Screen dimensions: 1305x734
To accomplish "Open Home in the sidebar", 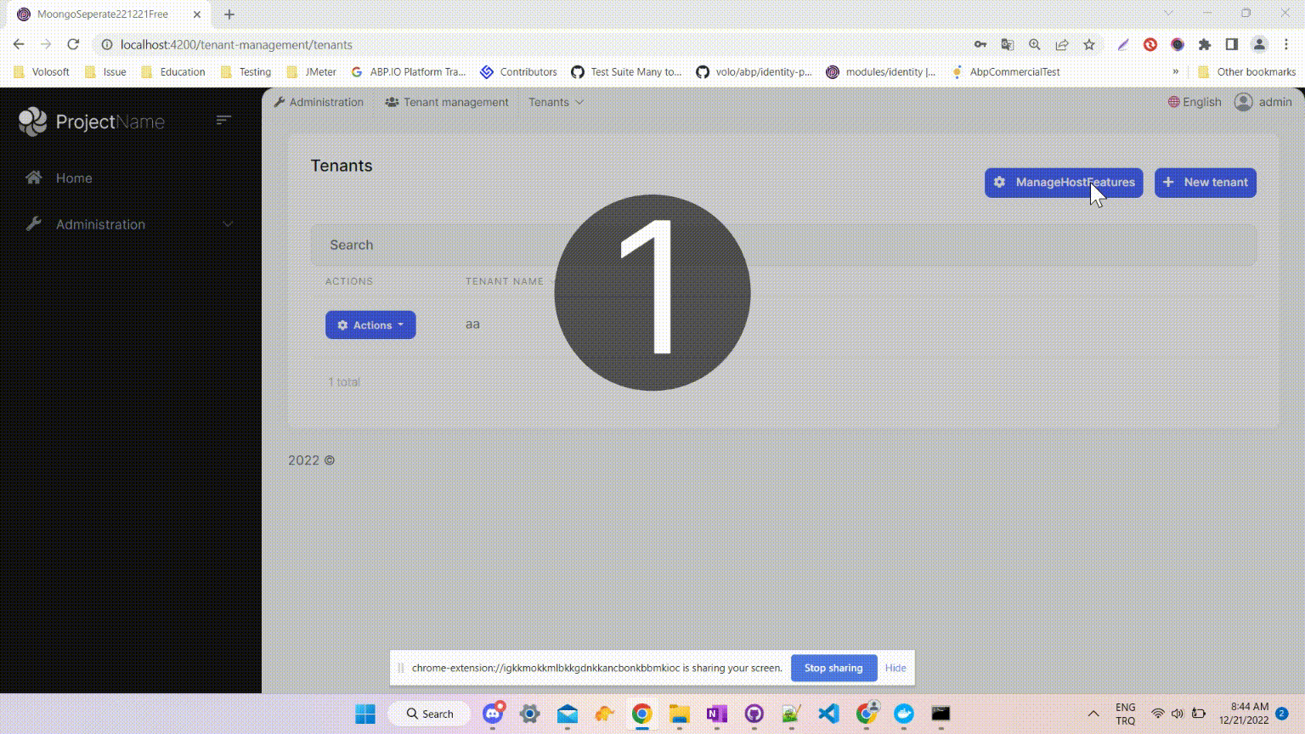I will [74, 178].
